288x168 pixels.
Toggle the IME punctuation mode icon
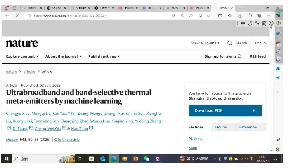[257, 23]
